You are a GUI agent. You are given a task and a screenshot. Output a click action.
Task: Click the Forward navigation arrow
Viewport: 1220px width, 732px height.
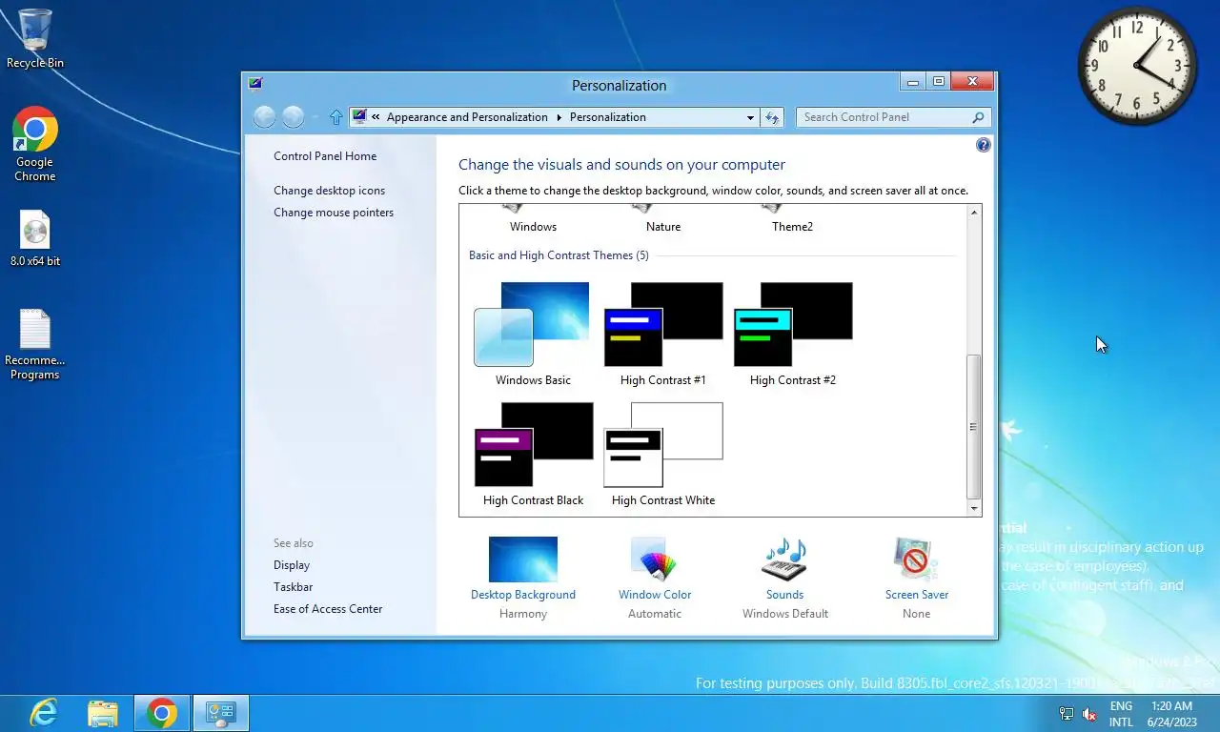click(294, 117)
